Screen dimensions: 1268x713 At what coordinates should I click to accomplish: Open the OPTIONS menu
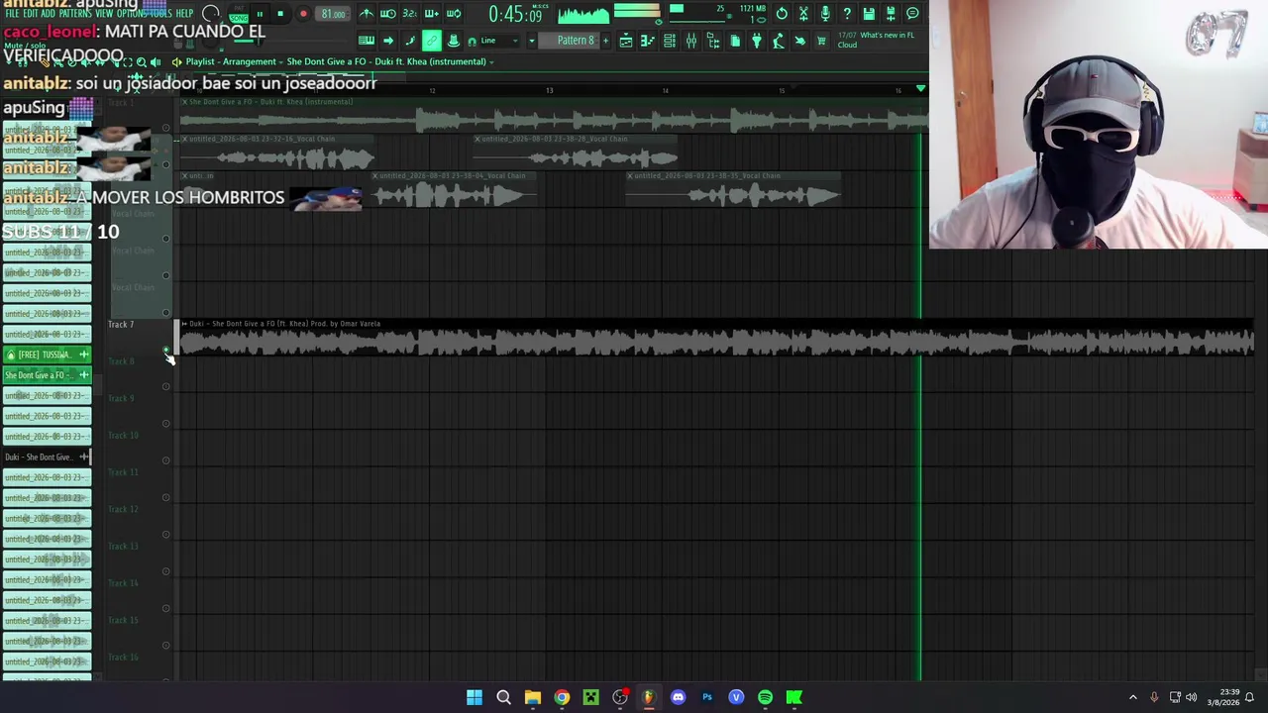131,14
